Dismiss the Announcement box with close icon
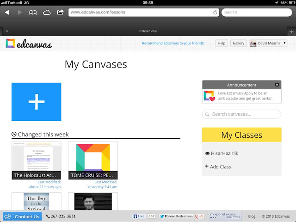 (277, 85)
